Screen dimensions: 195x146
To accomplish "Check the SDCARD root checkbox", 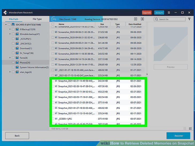I will pos(9,24).
